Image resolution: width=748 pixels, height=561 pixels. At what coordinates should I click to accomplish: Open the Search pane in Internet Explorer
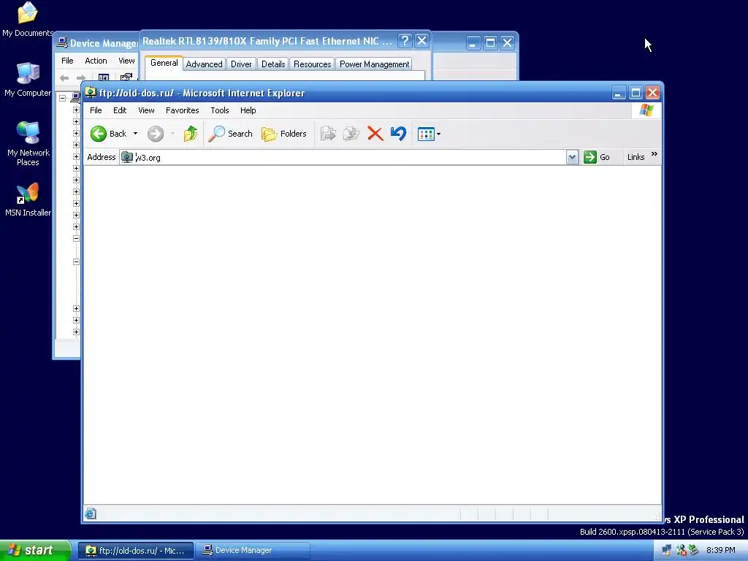(230, 134)
